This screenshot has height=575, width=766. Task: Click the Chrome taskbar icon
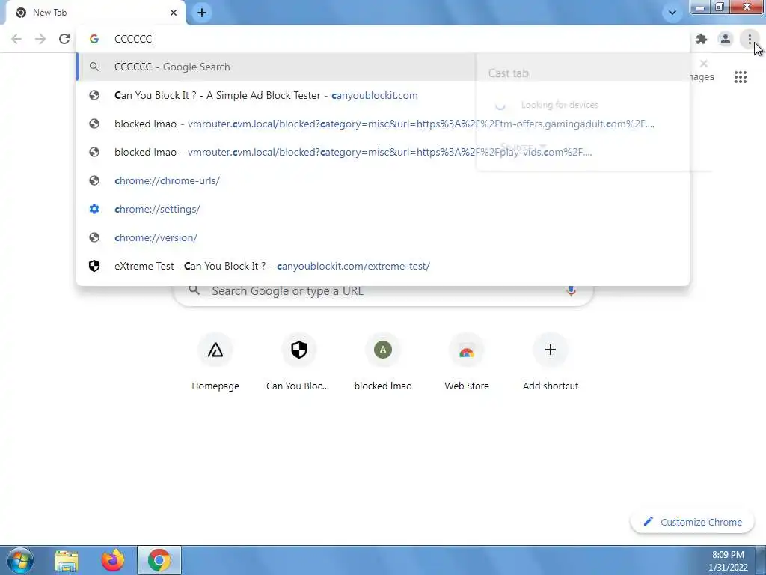coord(159,560)
